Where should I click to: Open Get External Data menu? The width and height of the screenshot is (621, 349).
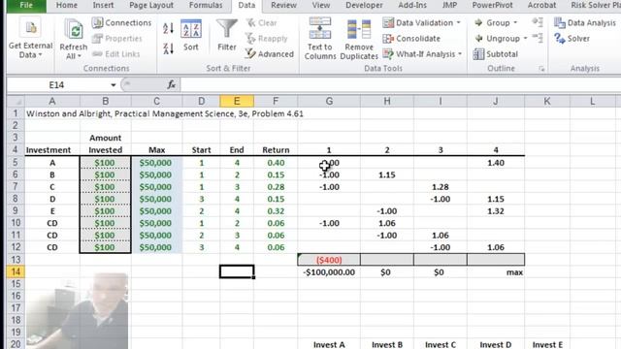pyautogui.click(x=30, y=39)
